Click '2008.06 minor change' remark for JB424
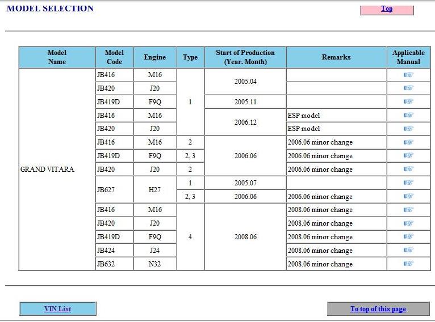This screenshot has width=435, height=322. (320, 251)
